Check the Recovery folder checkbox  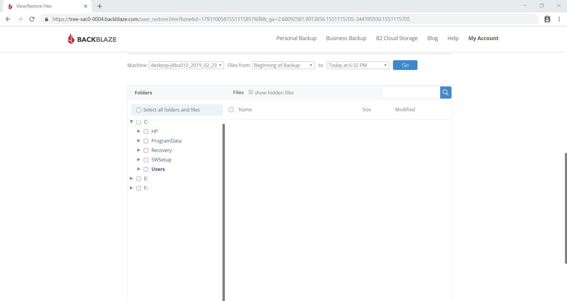pyautogui.click(x=146, y=150)
